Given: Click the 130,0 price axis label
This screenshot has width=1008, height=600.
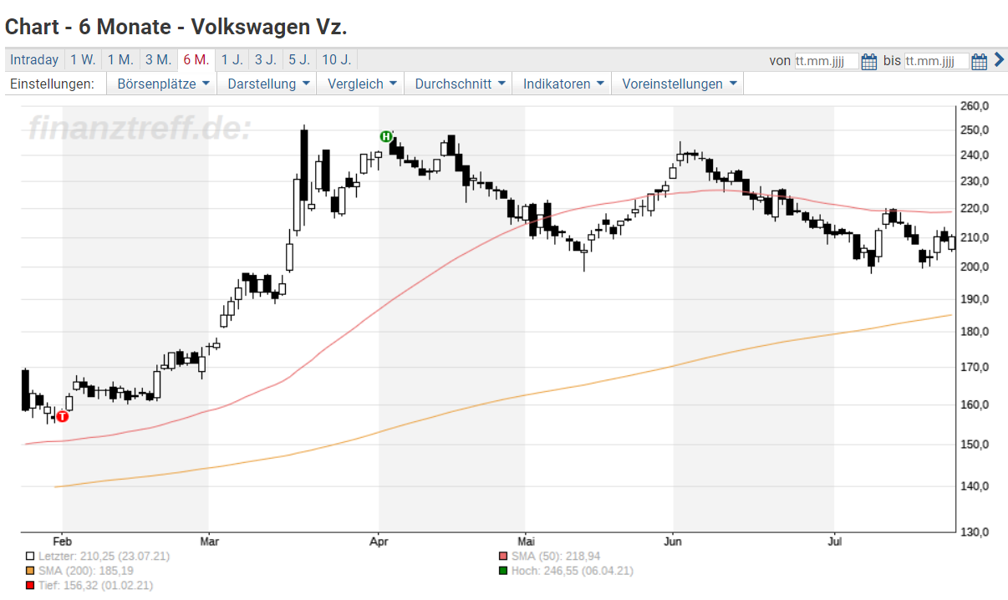Looking at the screenshot, I should (x=974, y=532).
